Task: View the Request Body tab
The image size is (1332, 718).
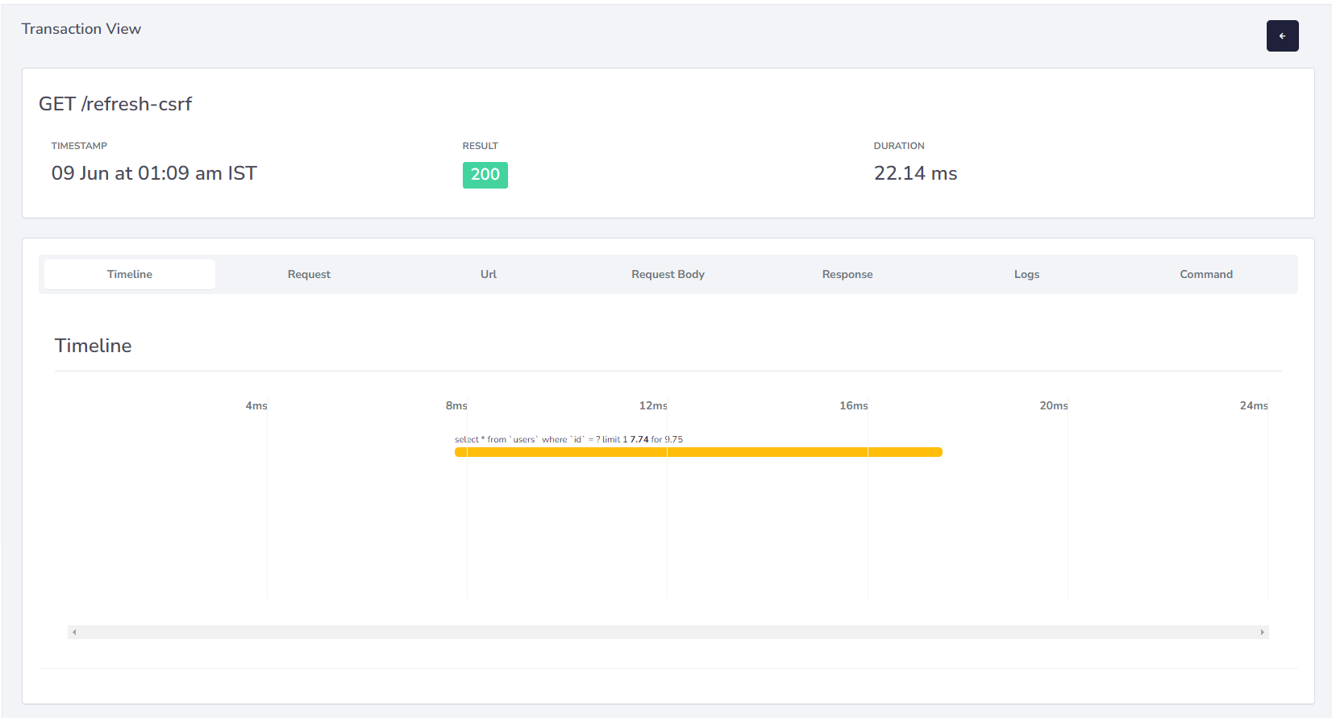Action: point(668,274)
